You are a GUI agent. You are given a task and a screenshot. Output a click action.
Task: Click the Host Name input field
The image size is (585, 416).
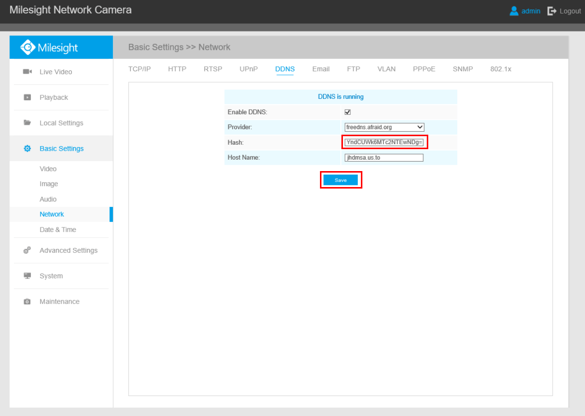(x=384, y=158)
